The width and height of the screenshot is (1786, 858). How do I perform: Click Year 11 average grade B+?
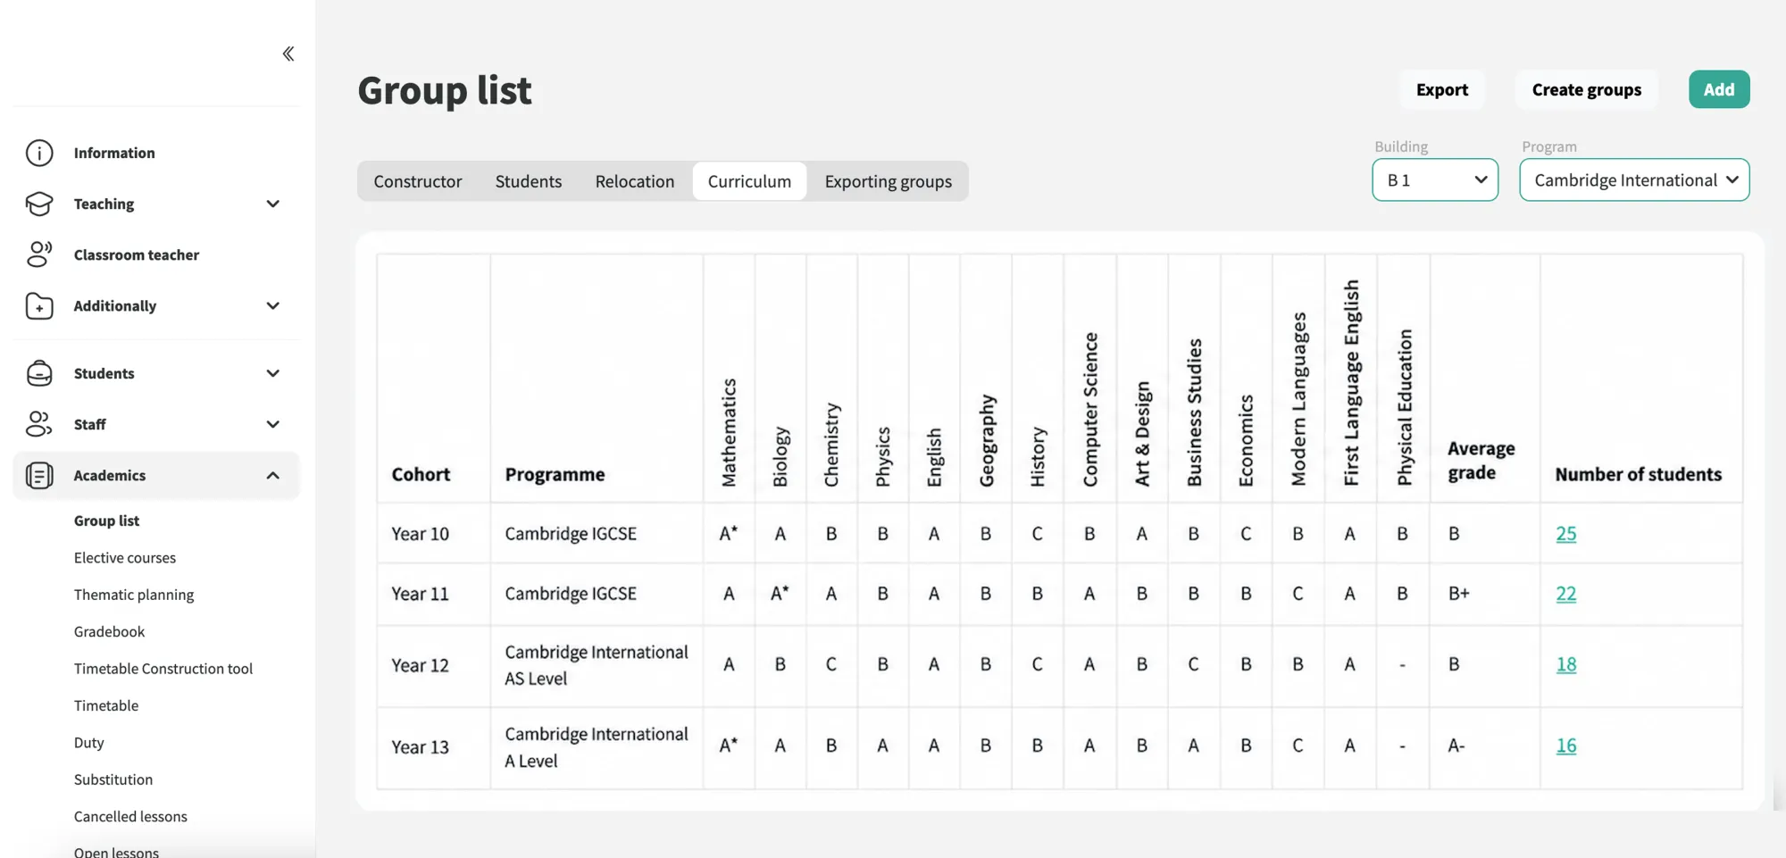point(1458,594)
